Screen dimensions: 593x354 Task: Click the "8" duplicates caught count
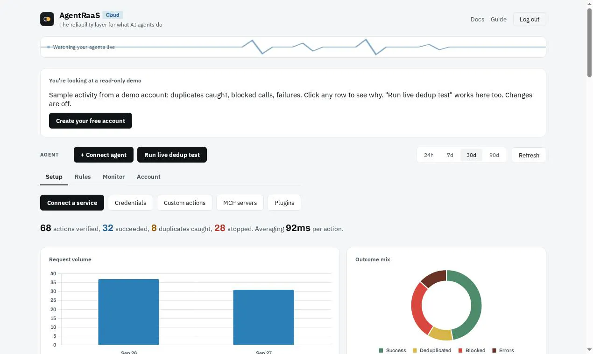click(154, 228)
